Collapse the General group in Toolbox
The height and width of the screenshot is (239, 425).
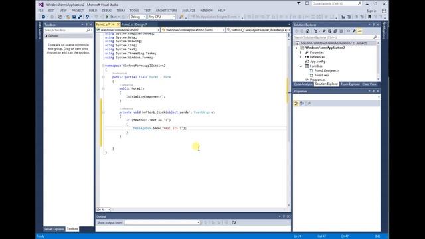coord(46,36)
